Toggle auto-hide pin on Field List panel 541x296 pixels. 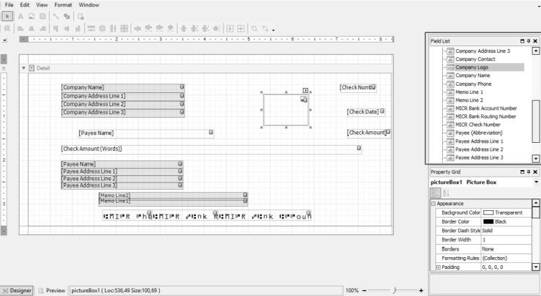pyautogui.click(x=529, y=40)
